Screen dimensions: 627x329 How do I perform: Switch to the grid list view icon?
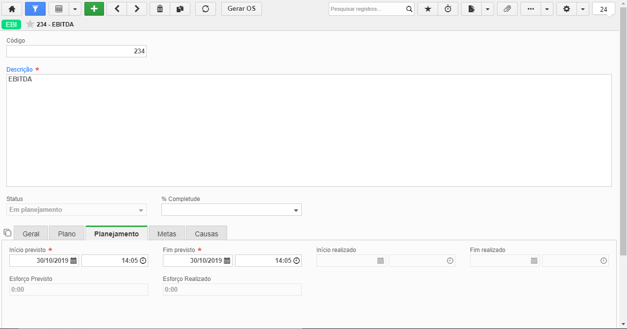click(58, 9)
